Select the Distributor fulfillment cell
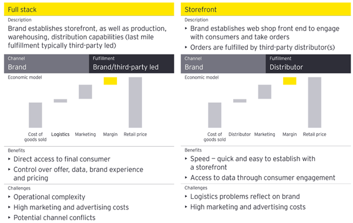Screen dimensions: 353x223 pyautogui.click(x=308, y=64)
